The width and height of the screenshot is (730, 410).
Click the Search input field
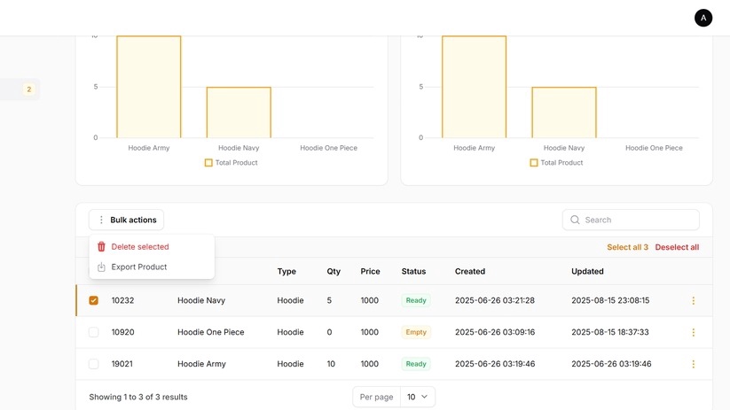[631, 220]
